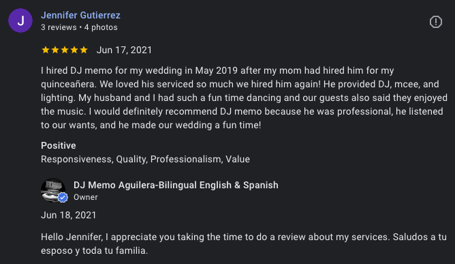Click the blue verified badge on owner avatar

[x=63, y=197]
